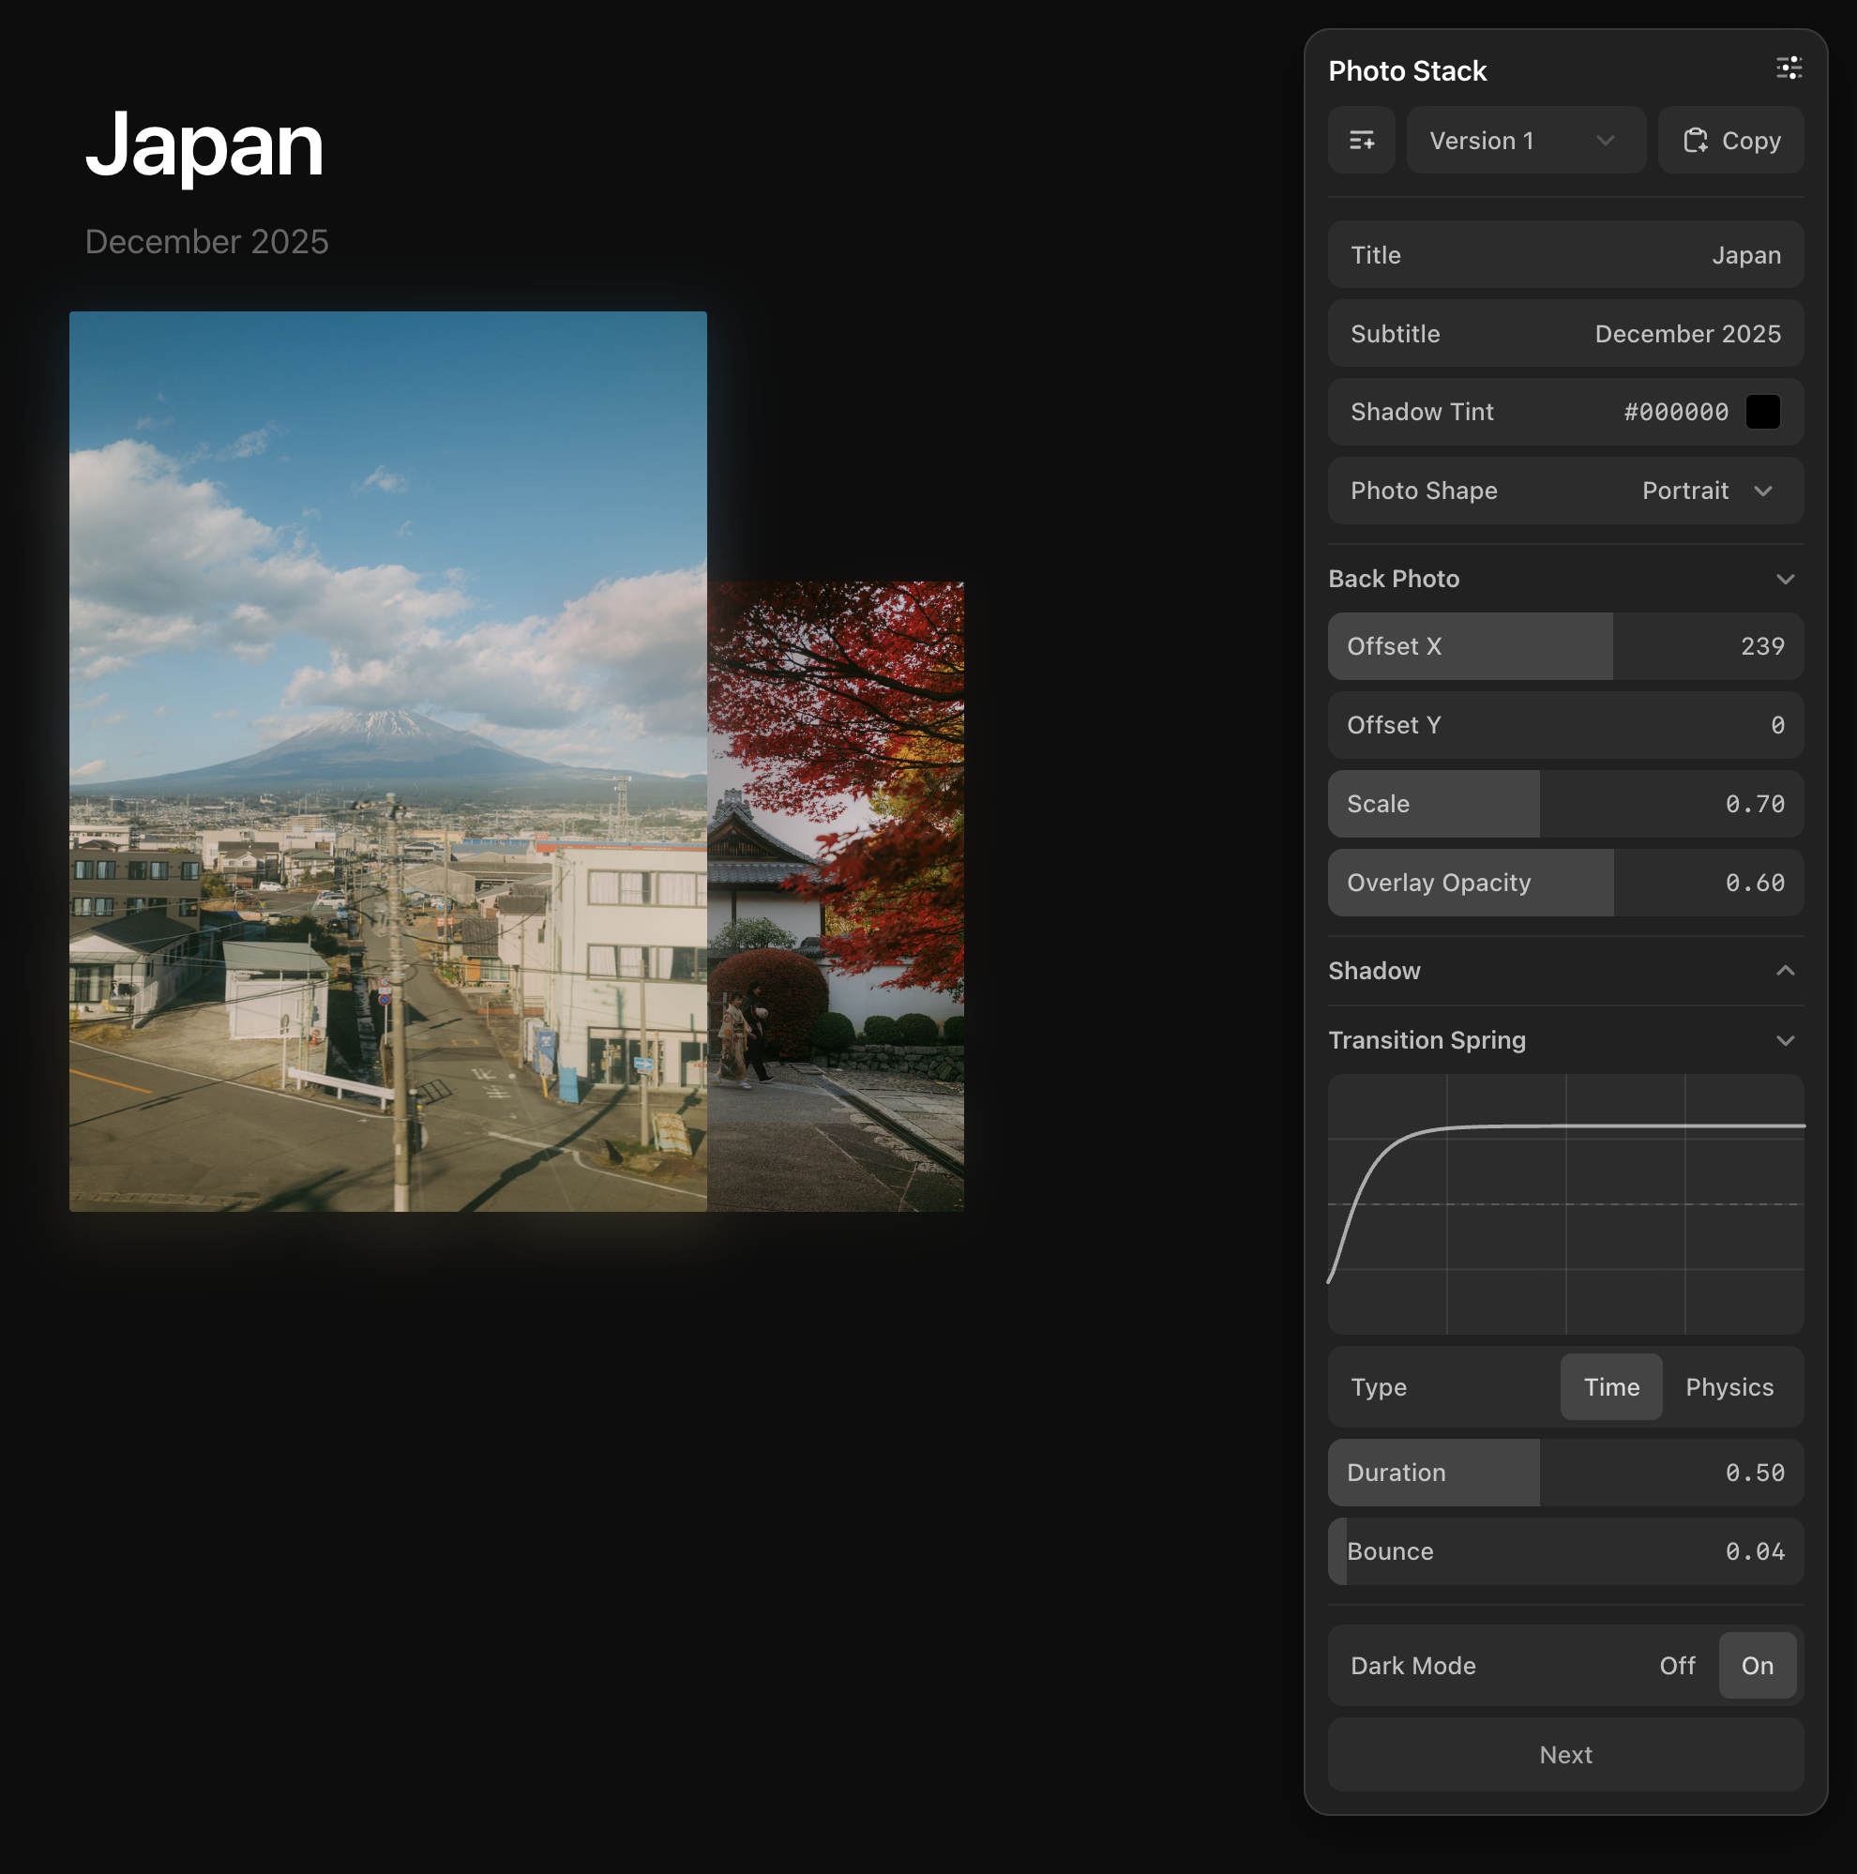This screenshot has height=1874, width=1857.
Task: Click the Shadow Tint black color swatch
Action: [1762, 413]
